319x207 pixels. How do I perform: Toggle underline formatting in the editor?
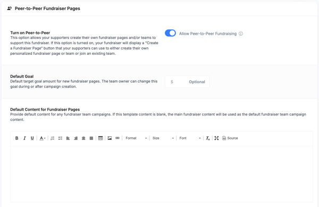pos(32,138)
